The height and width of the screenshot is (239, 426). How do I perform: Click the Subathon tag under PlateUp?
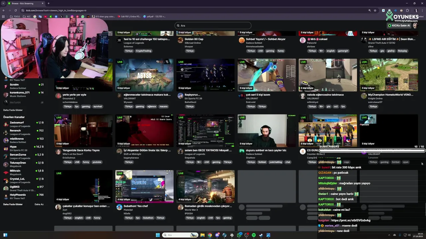pos(148,218)
